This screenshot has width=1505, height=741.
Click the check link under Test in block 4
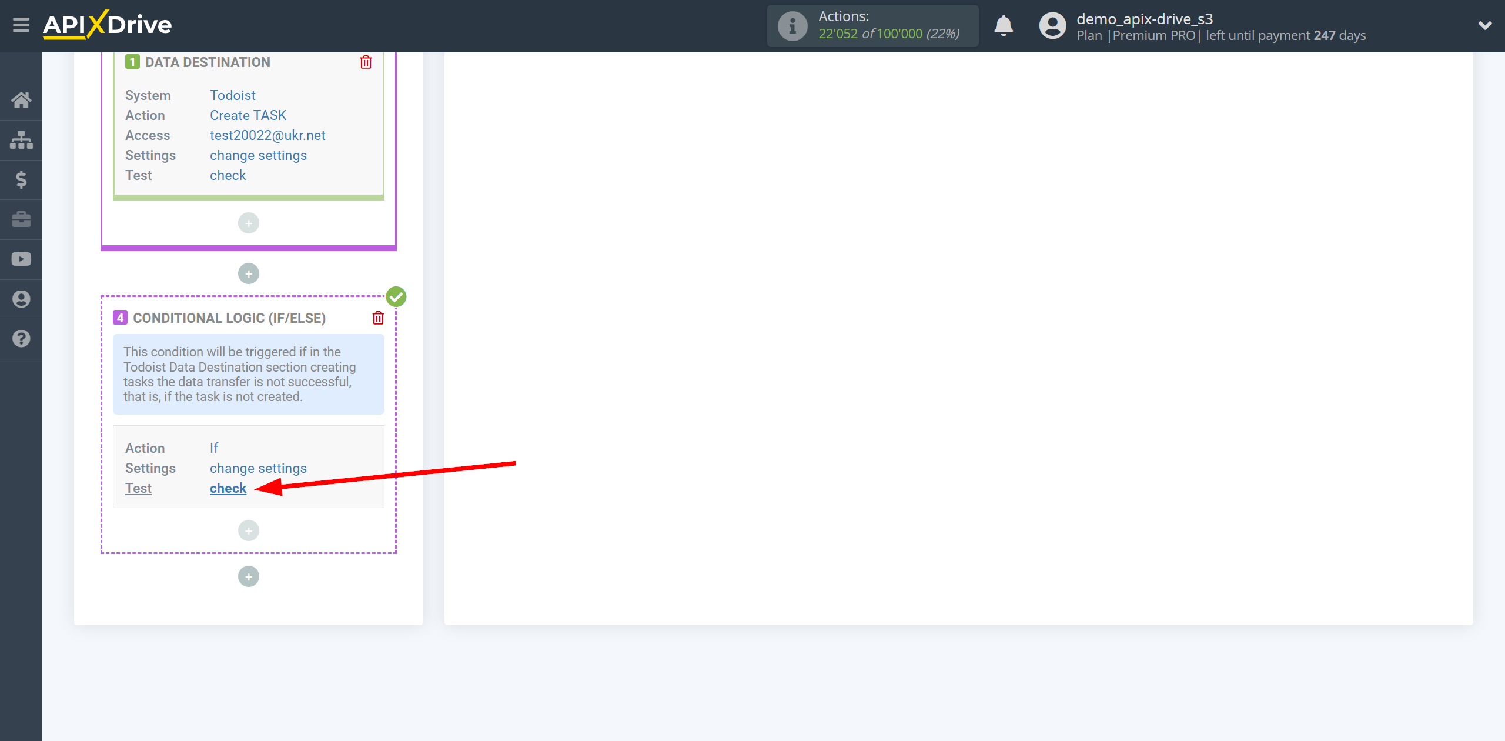pyautogui.click(x=229, y=489)
